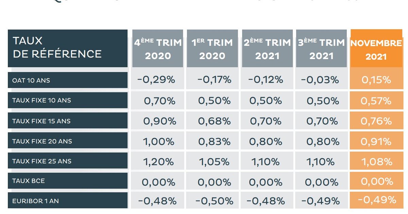Select the 2ÈME TRIM 2021 column header
Image resolution: width=408 pixels, height=214 pixels.
[x=267, y=48]
